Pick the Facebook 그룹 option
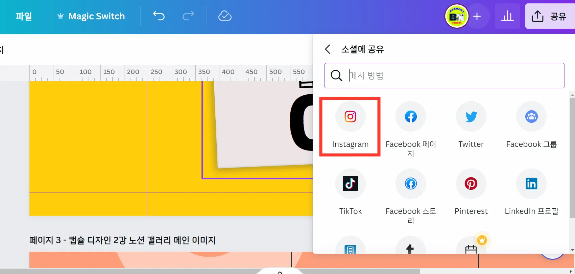Viewport: 575px width, 274px height. (531, 125)
